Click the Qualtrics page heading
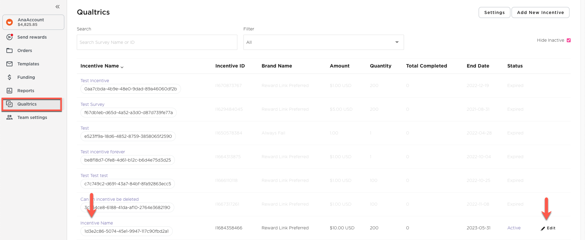 click(93, 12)
